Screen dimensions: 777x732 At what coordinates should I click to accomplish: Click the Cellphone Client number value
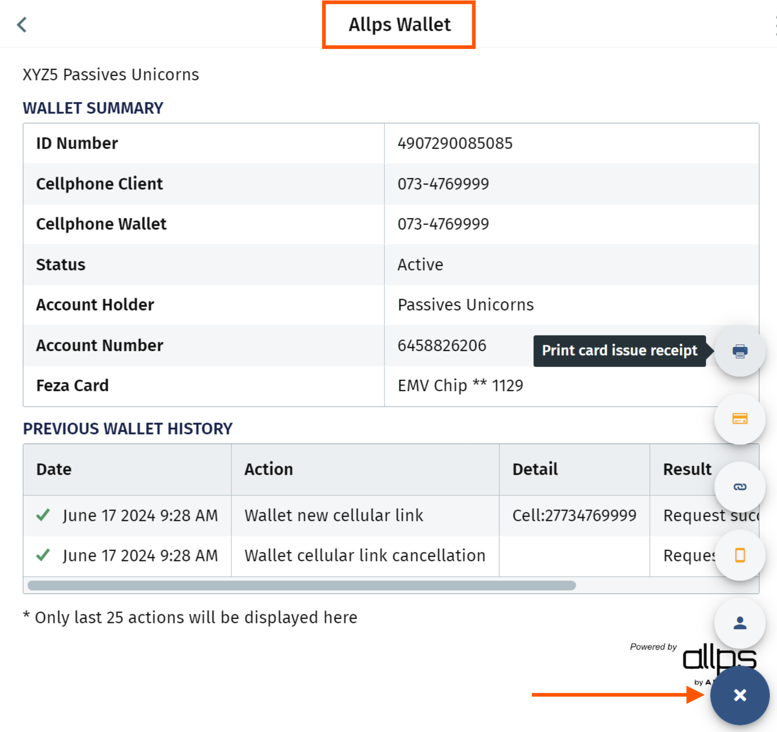click(x=443, y=184)
